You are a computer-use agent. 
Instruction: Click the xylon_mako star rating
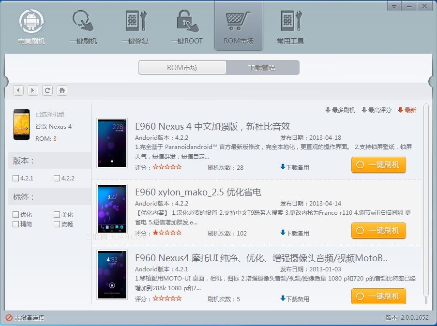tap(167, 233)
